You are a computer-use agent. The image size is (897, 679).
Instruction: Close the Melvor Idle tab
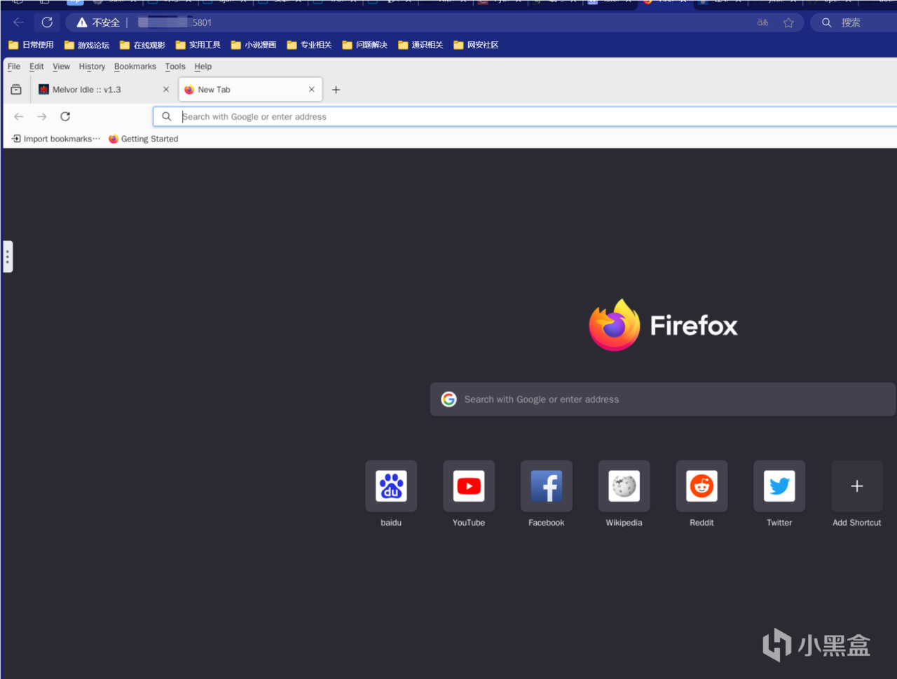[166, 90]
